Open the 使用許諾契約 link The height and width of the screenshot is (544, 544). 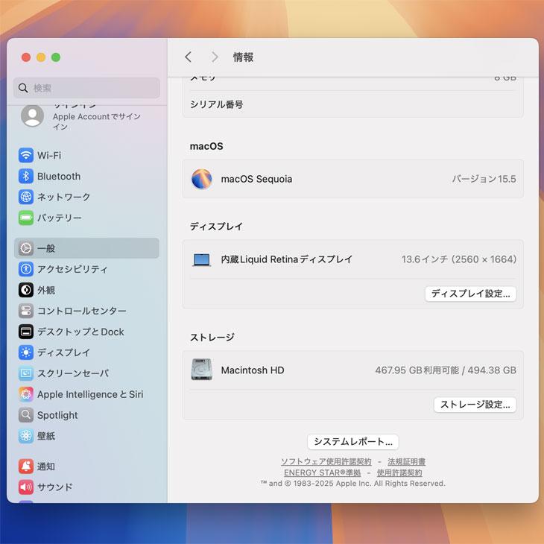click(399, 473)
